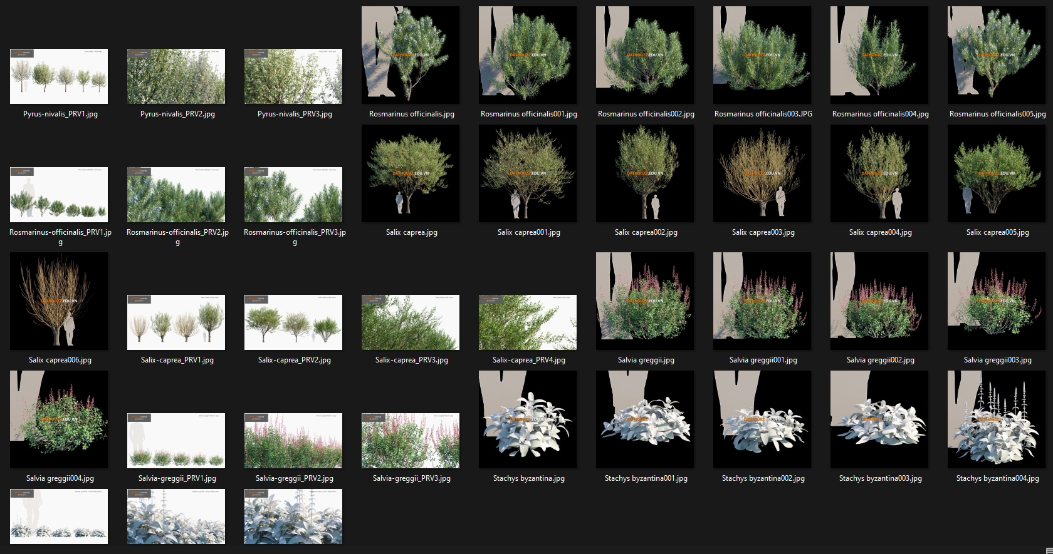Select the Pyrus-nivalis_PRV3.jpg file name label
1053x554 pixels.
coord(295,114)
